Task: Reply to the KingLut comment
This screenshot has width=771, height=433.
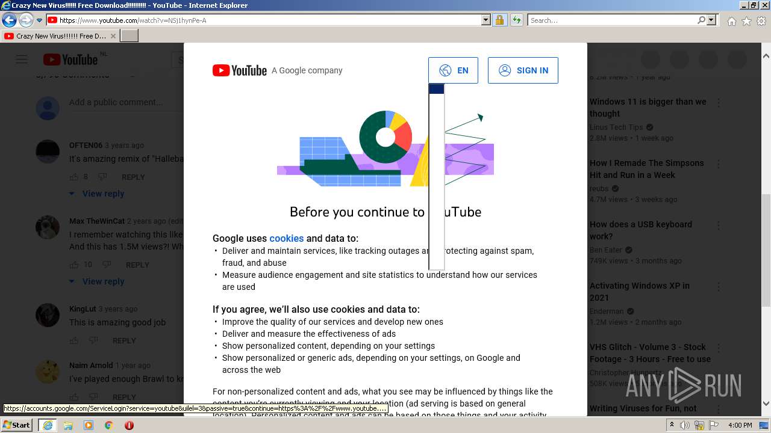Action: point(124,341)
